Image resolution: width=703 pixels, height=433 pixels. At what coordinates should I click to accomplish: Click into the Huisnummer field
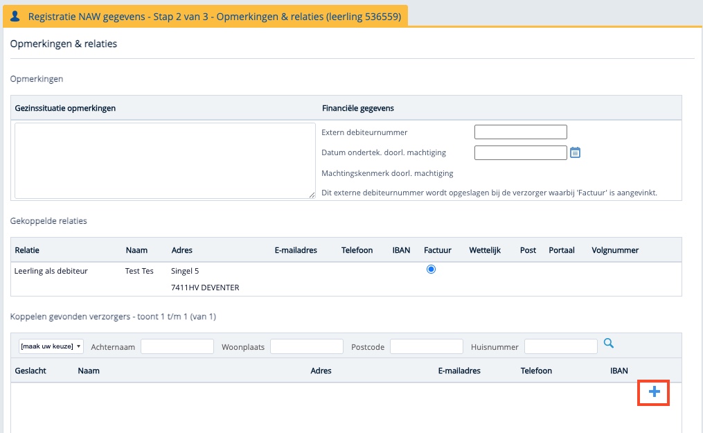(560, 346)
